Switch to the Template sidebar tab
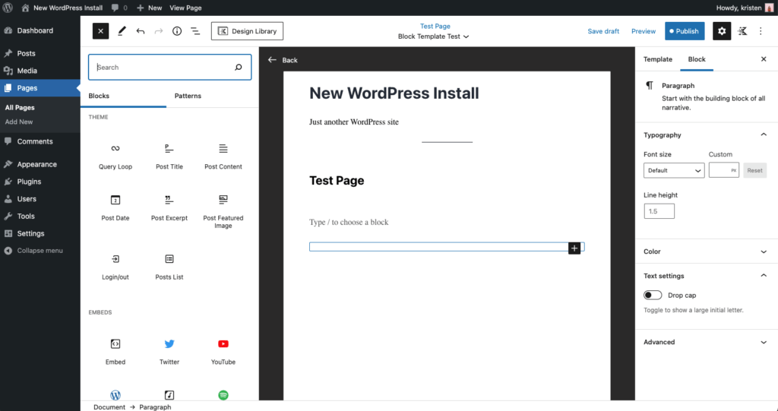Viewport: 778px width, 411px height. (x=657, y=59)
